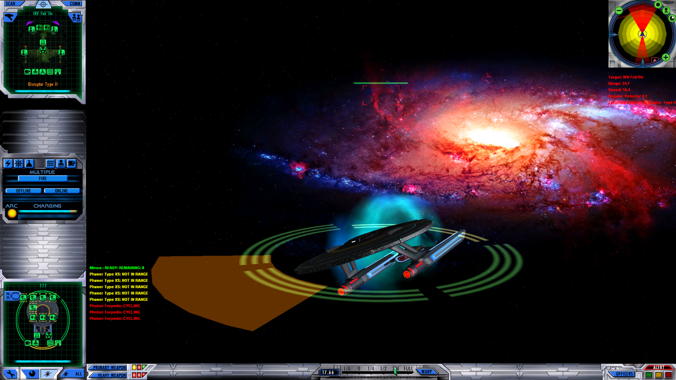Screen dimensions: 676x380
Task: Open the person transporter panel icon above MULTIPLE
Action: 61,164
